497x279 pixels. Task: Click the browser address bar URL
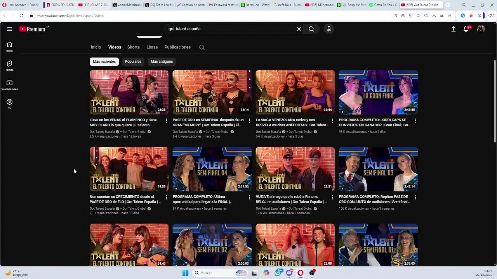71,15
